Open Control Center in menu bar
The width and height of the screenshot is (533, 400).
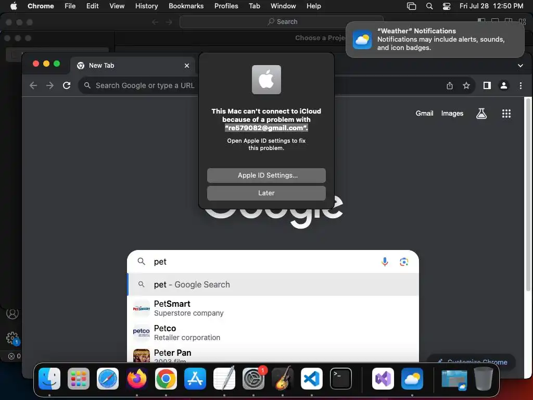click(447, 6)
